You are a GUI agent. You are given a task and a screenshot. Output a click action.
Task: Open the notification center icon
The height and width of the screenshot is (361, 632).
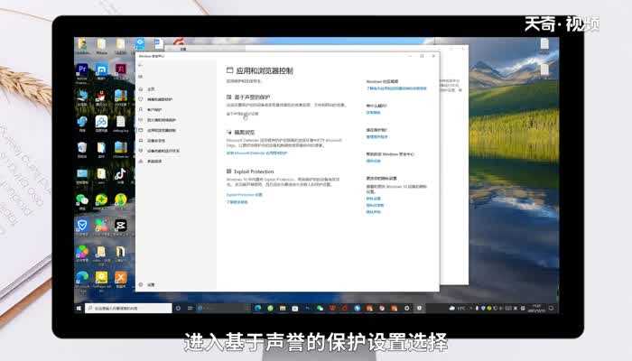(551, 309)
